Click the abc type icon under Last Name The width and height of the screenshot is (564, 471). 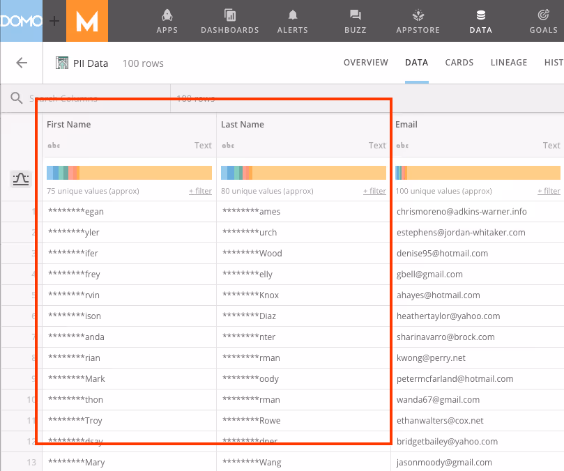pyautogui.click(x=228, y=145)
